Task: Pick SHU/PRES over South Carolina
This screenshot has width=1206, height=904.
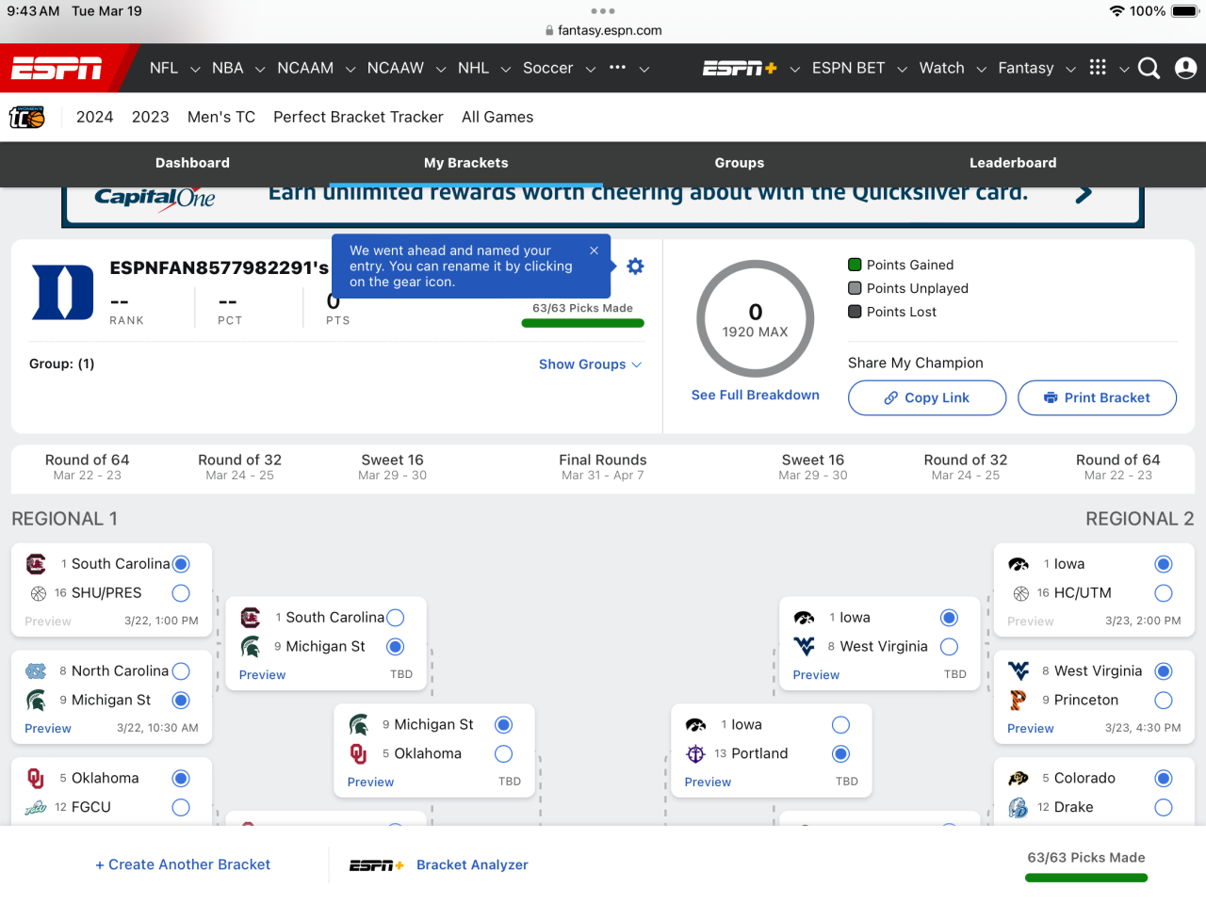Action: coord(181,593)
